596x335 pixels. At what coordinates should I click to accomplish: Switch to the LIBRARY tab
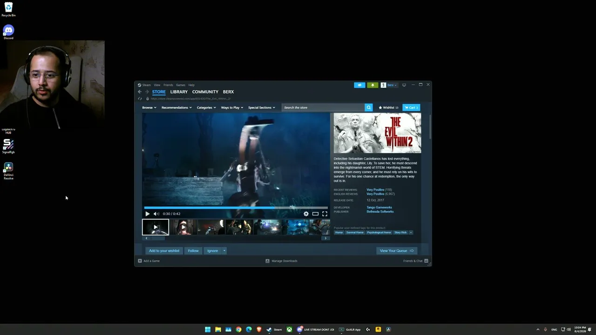[179, 92]
